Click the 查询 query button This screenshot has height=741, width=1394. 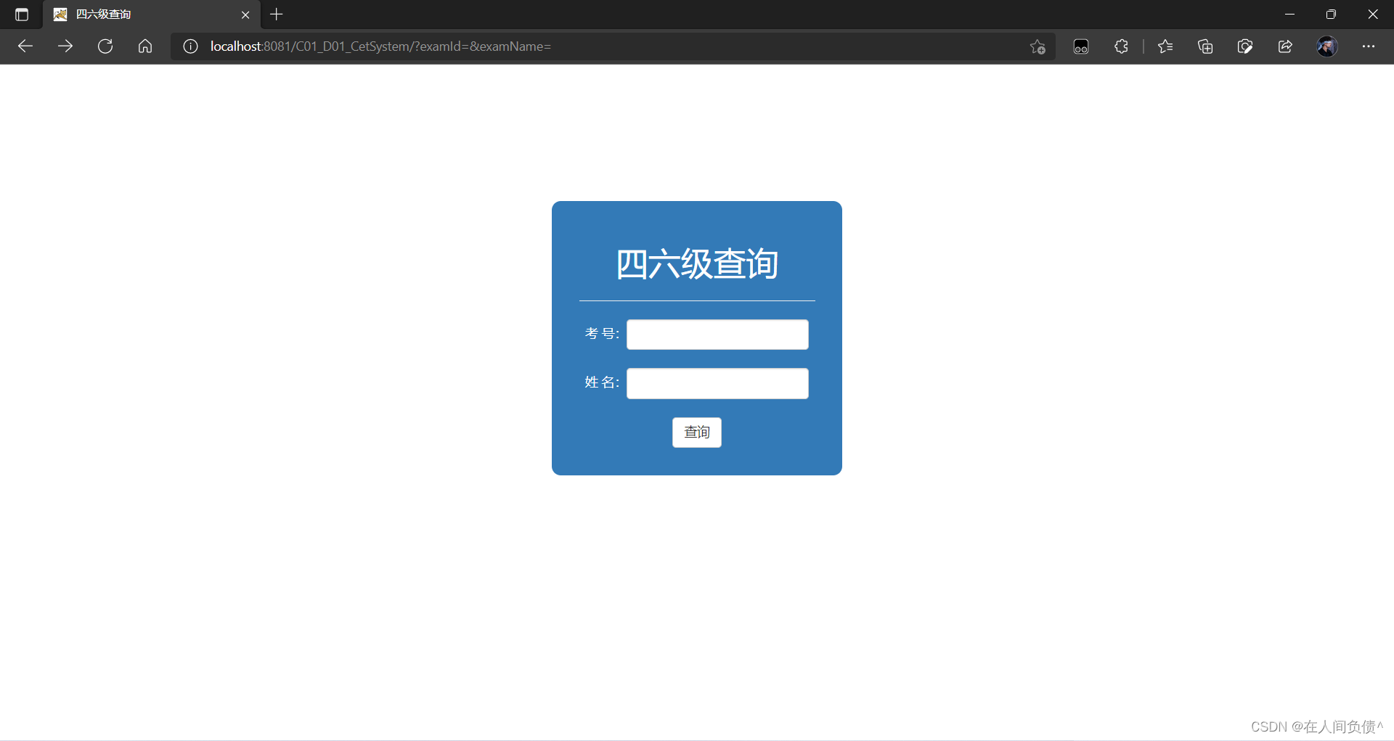tap(696, 432)
